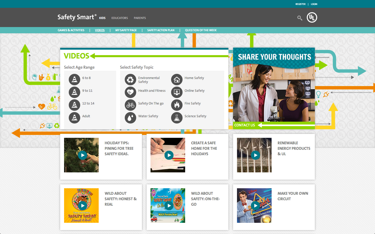Select the 12 to 14 age icon
Screen dimensions: 375x234
74,105
